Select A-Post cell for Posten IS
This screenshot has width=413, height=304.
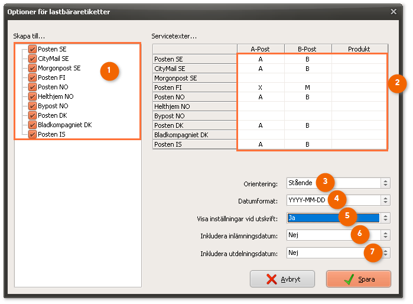coord(261,144)
